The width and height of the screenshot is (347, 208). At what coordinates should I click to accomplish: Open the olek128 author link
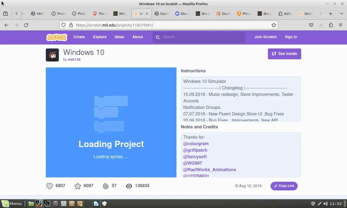[x=74, y=60]
